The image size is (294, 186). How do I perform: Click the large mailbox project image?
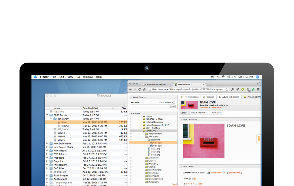point(204,141)
